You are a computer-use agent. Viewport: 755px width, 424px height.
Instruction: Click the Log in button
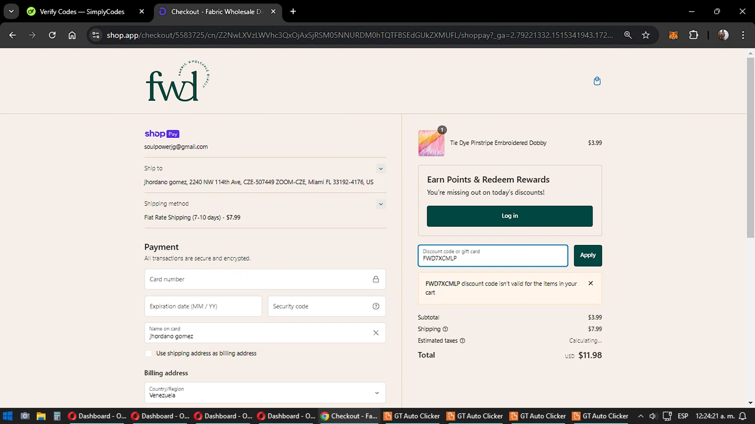click(x=510, y=216)
